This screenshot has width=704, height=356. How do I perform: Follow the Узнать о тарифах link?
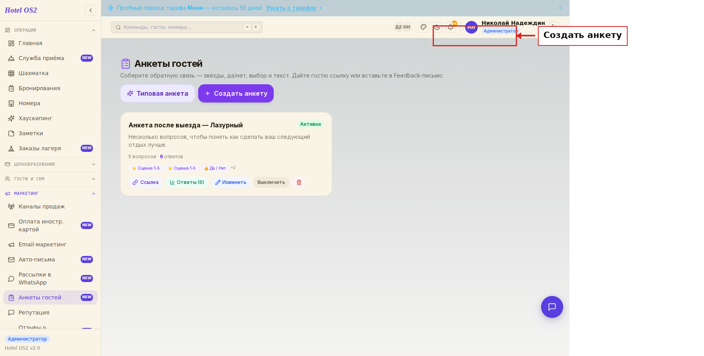(x=291, y=8)
